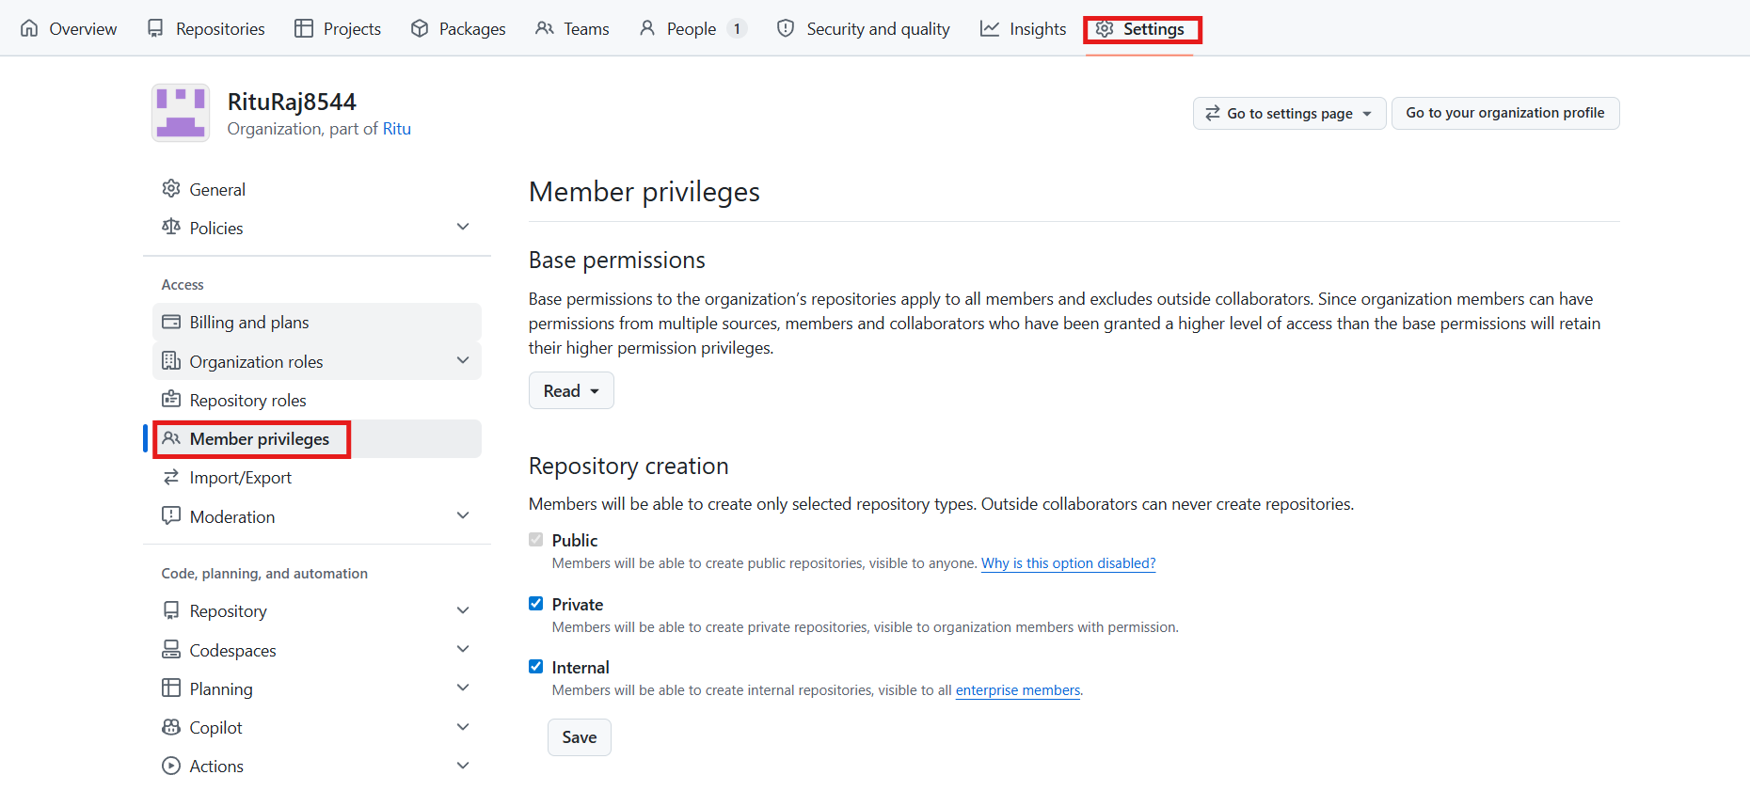Switch to the Projects tab

(x=338, y=28)
